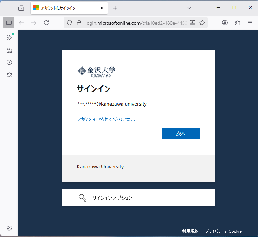Bookmark this page with the star icon
The width and height of the screenshot is (258, 237).
[x=202, y=23]
